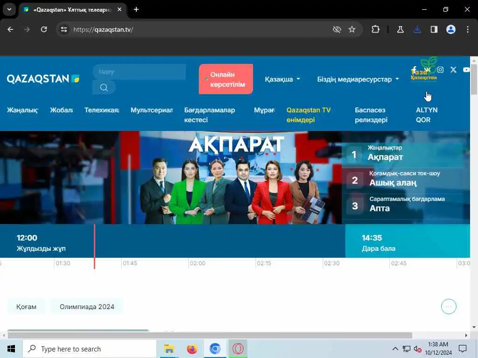Click the QAZAQSTAN site logo

pos(43,79)
